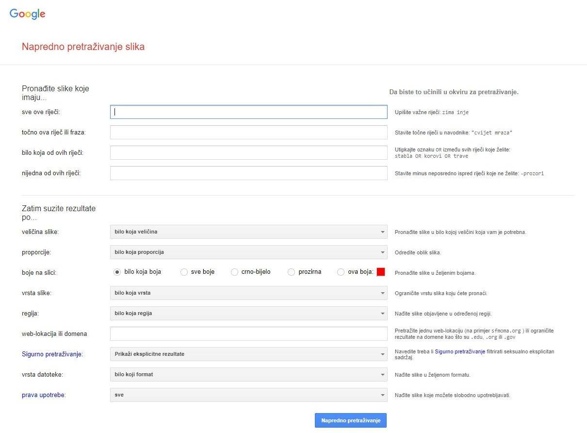587x433 pixels.
Task: Focus the 'sve ove riječi' input field
Action: [x=248, y=112]
